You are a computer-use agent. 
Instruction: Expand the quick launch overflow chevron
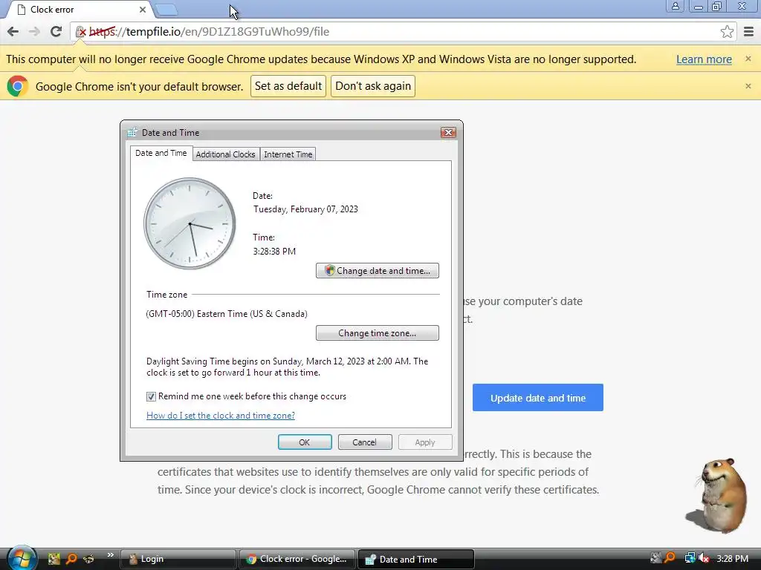(x=111, y=555)
